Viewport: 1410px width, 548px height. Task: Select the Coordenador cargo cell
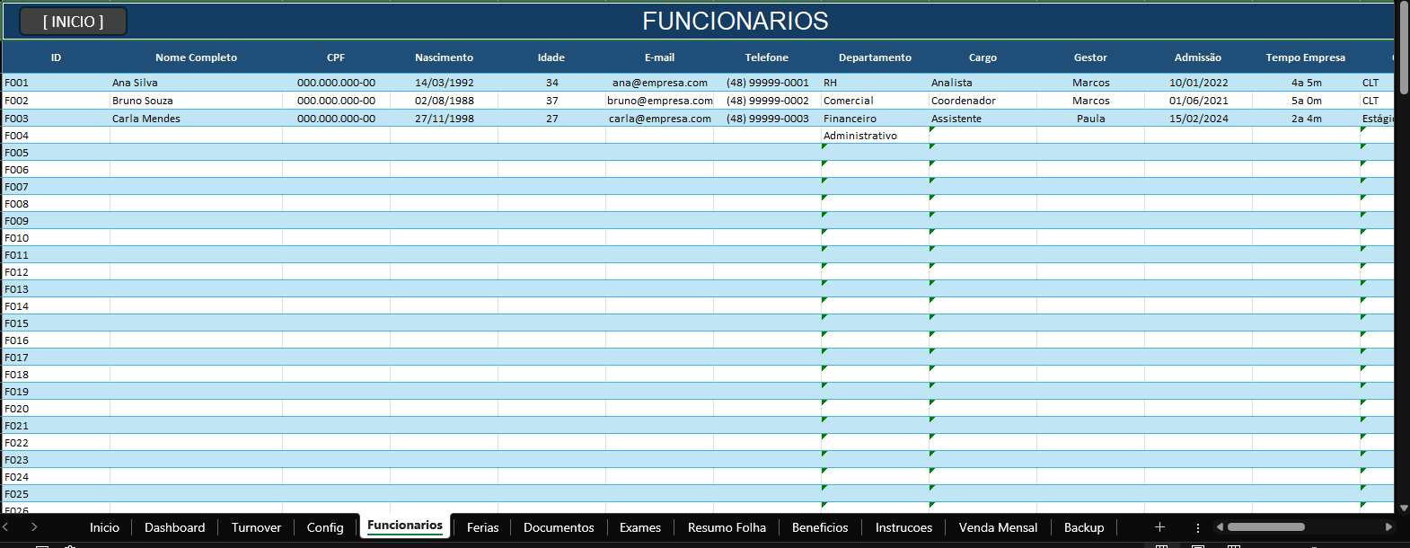983,101
